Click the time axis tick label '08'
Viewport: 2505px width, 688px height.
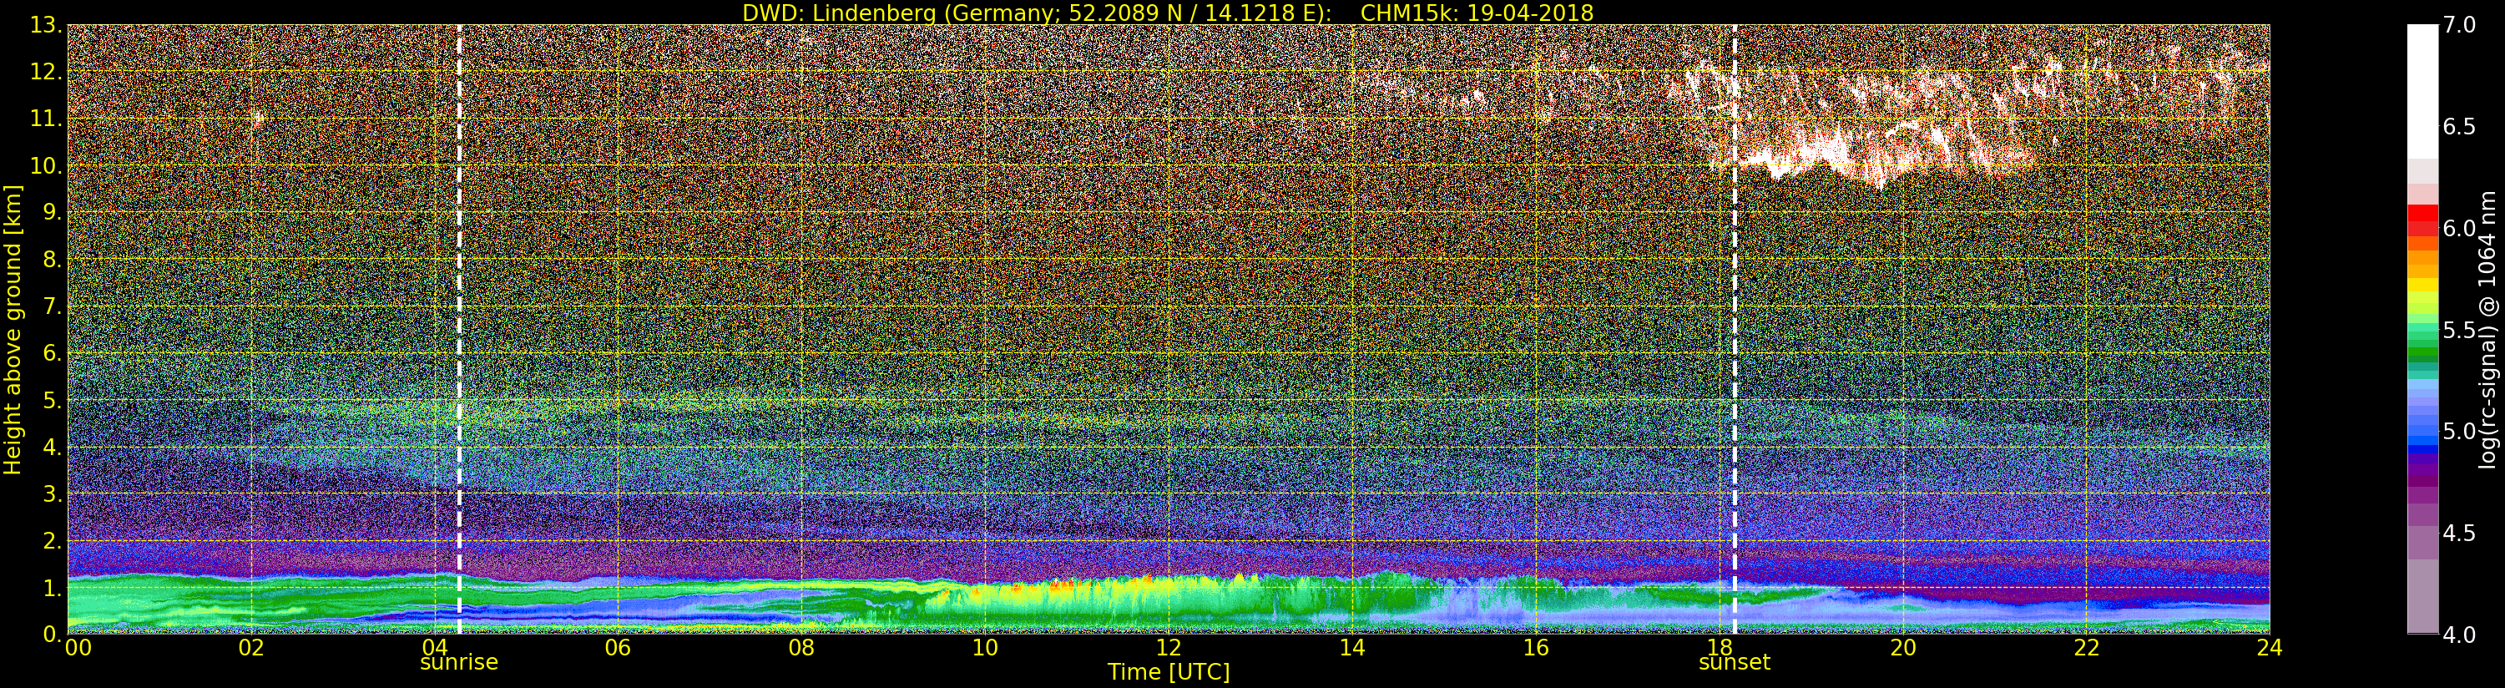(x=801, y=648)
